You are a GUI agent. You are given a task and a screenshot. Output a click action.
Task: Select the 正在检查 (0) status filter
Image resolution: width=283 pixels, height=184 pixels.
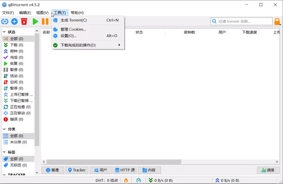click(x=18, y=107)
